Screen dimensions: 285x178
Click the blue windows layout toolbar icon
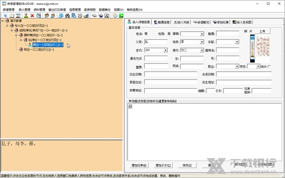tap(74, 16)
